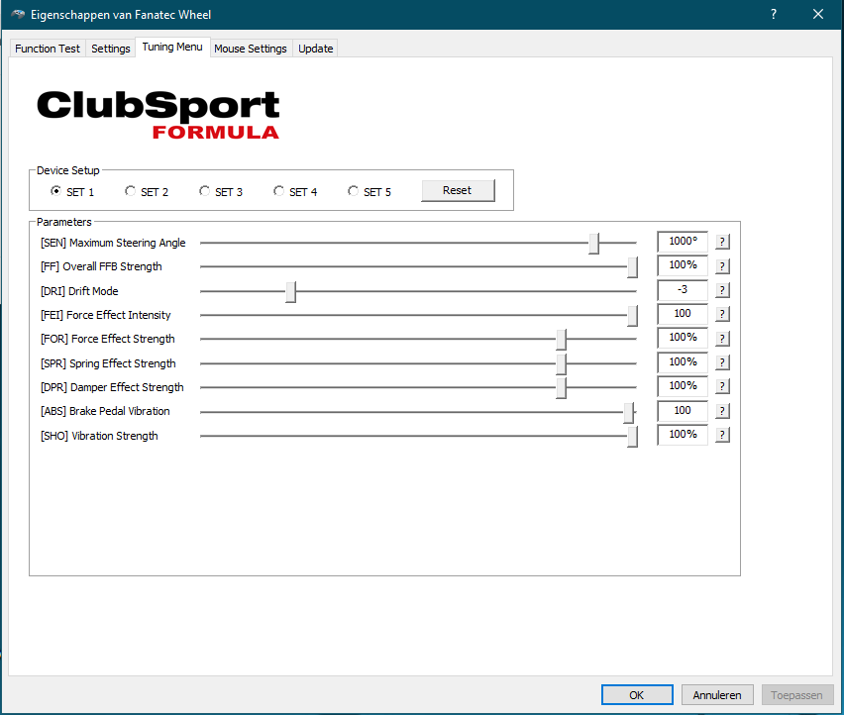Click the '[SPR] Spring Effect Strength' label
The width and height of the screenshot is (844, 715).
pyautogui.click(x=108, y=363)
